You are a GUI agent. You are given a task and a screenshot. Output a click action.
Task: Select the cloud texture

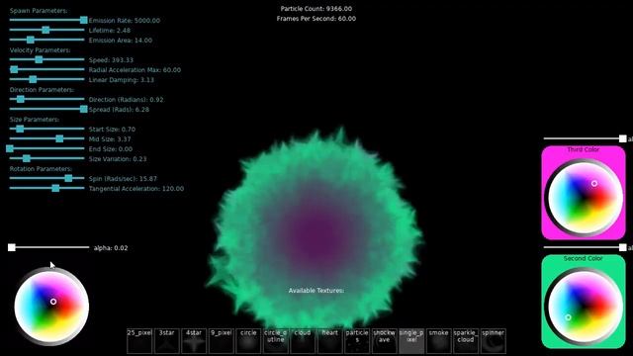[303, 341]
